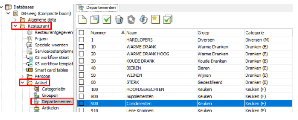Screen dimensions: 298x120
Task: Click number 100 cell
Action: 108,89
